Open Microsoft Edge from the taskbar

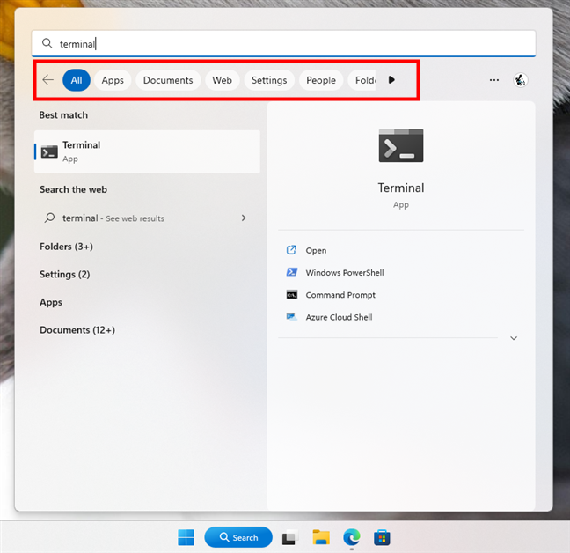pos(352,537)
